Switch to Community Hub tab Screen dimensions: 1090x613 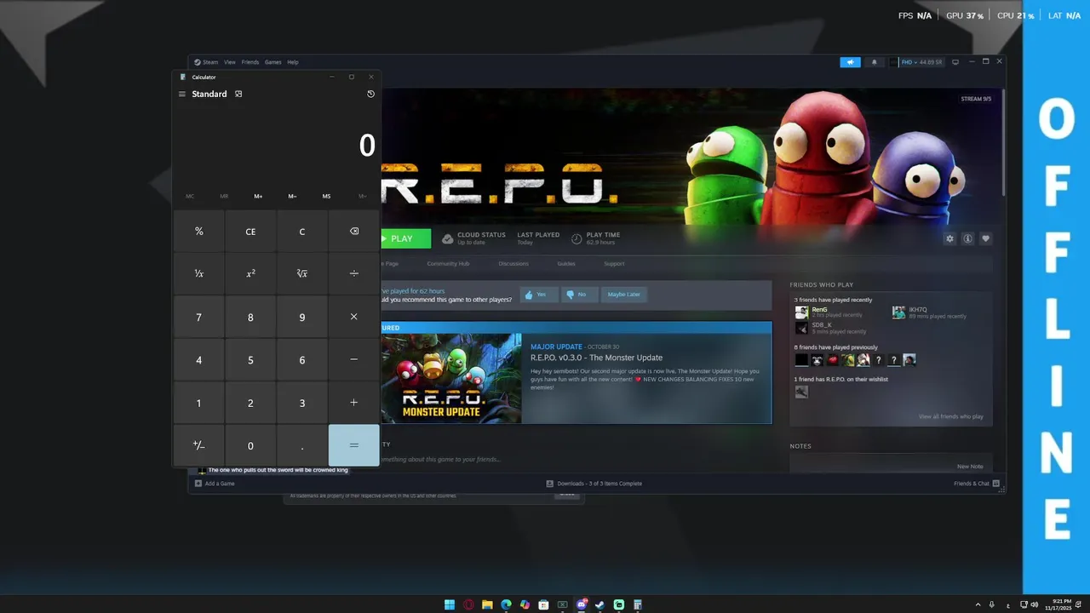click(x=448, y=264)
